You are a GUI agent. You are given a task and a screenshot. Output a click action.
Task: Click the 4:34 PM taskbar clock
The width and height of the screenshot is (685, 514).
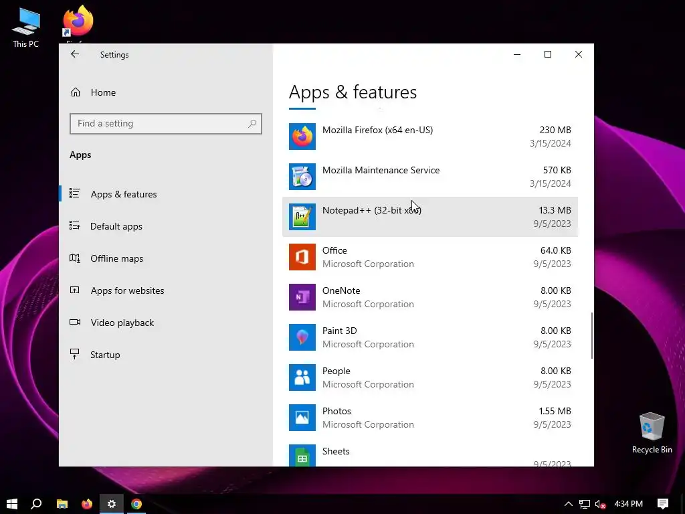(x=629, y=504)
